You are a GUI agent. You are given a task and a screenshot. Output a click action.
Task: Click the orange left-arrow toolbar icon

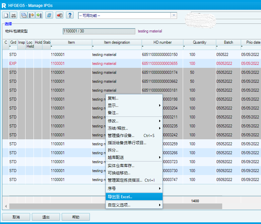coord(31,16)
